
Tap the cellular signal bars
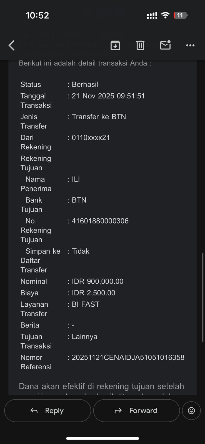[x=152, y=16]
